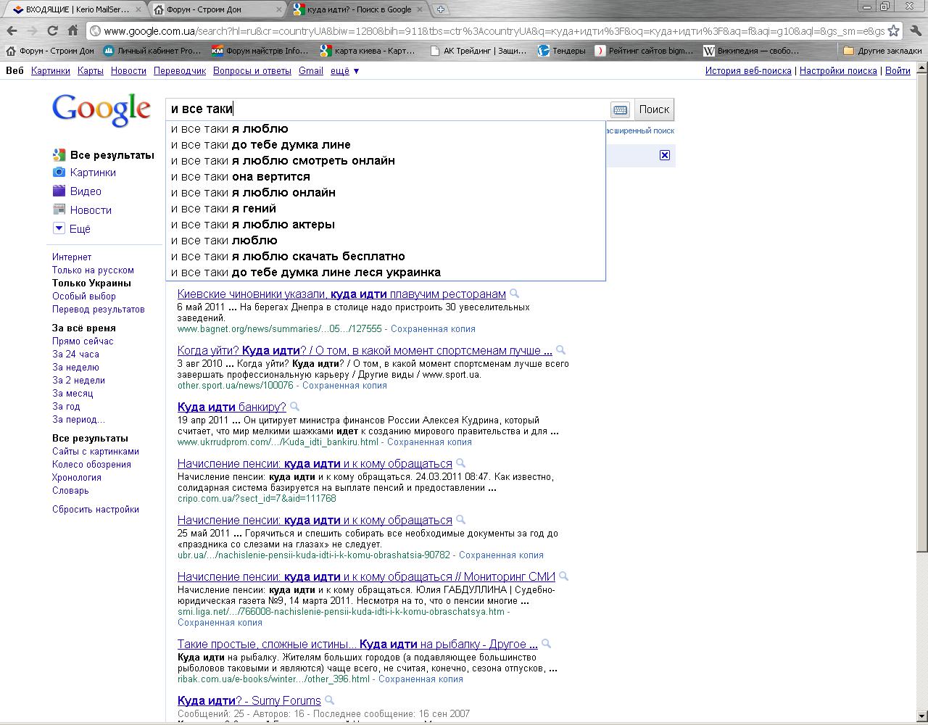
Task: Preview the 'Киевские чиновники' result with magnifier
Action: click(515, 294)
